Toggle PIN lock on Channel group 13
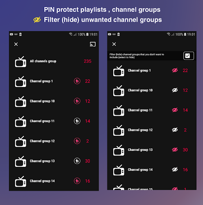 77,161
